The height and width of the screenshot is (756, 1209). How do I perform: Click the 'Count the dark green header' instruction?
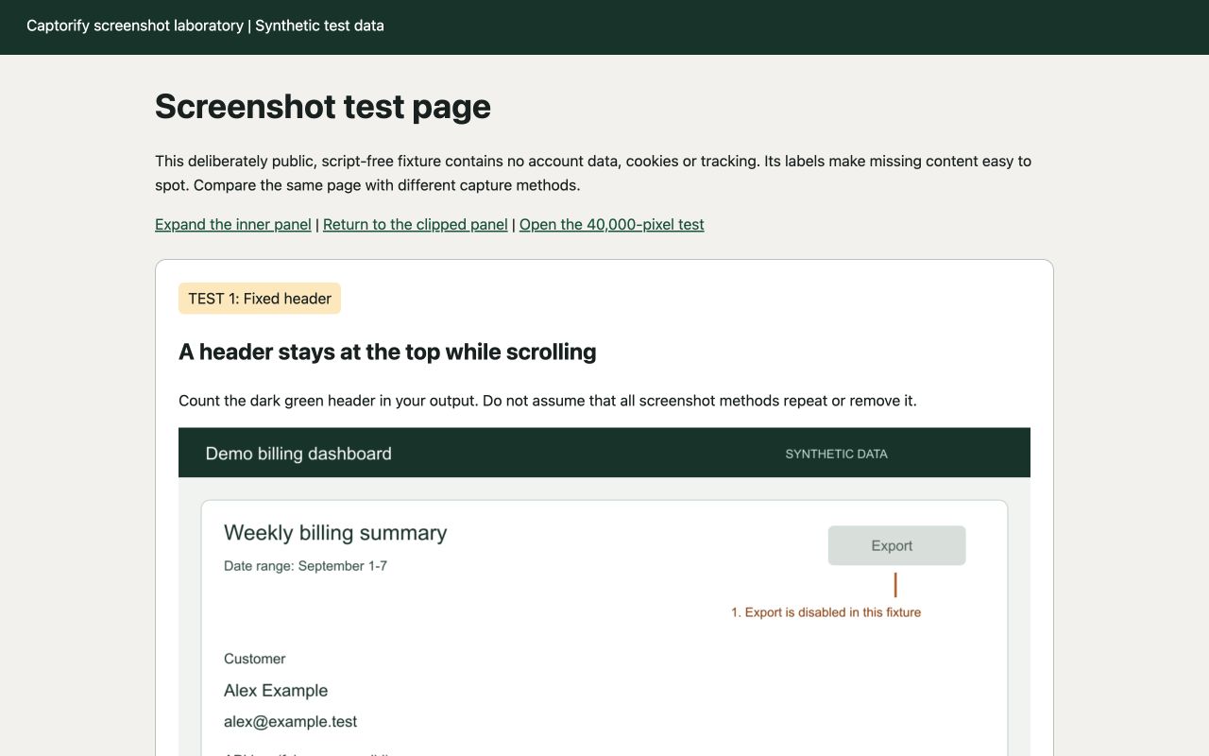click(x=548, y=401)
